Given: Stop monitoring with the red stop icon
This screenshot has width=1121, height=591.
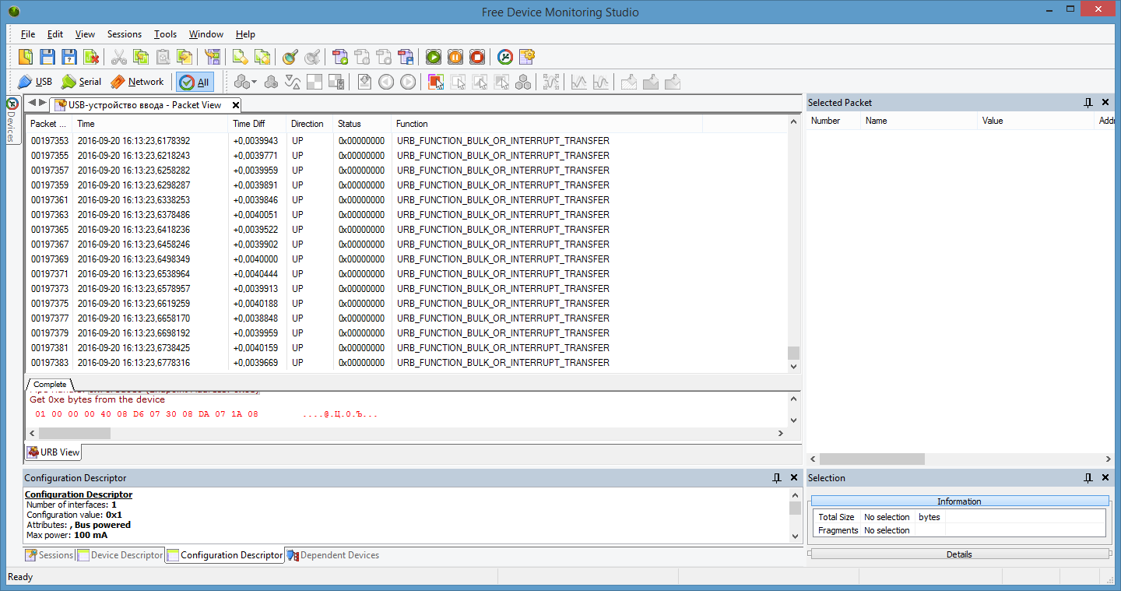Looking at the screenshot, I should [477, 57].
